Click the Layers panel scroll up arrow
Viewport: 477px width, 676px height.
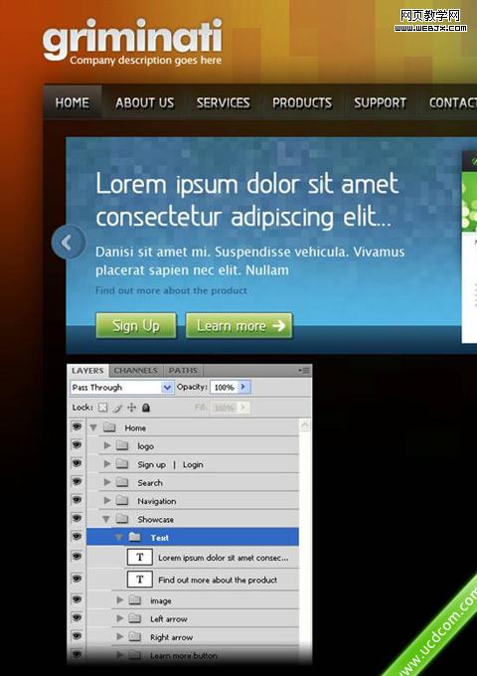pos(305,426)
